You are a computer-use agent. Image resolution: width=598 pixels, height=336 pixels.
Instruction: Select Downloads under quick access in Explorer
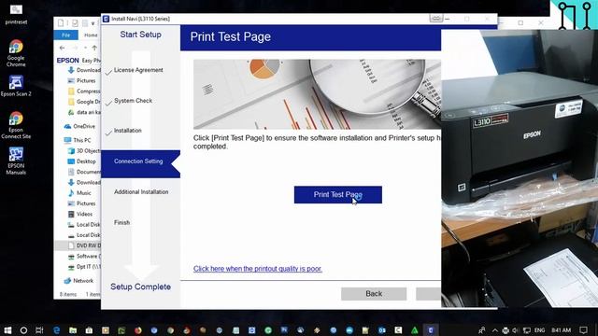pos(85,70)
